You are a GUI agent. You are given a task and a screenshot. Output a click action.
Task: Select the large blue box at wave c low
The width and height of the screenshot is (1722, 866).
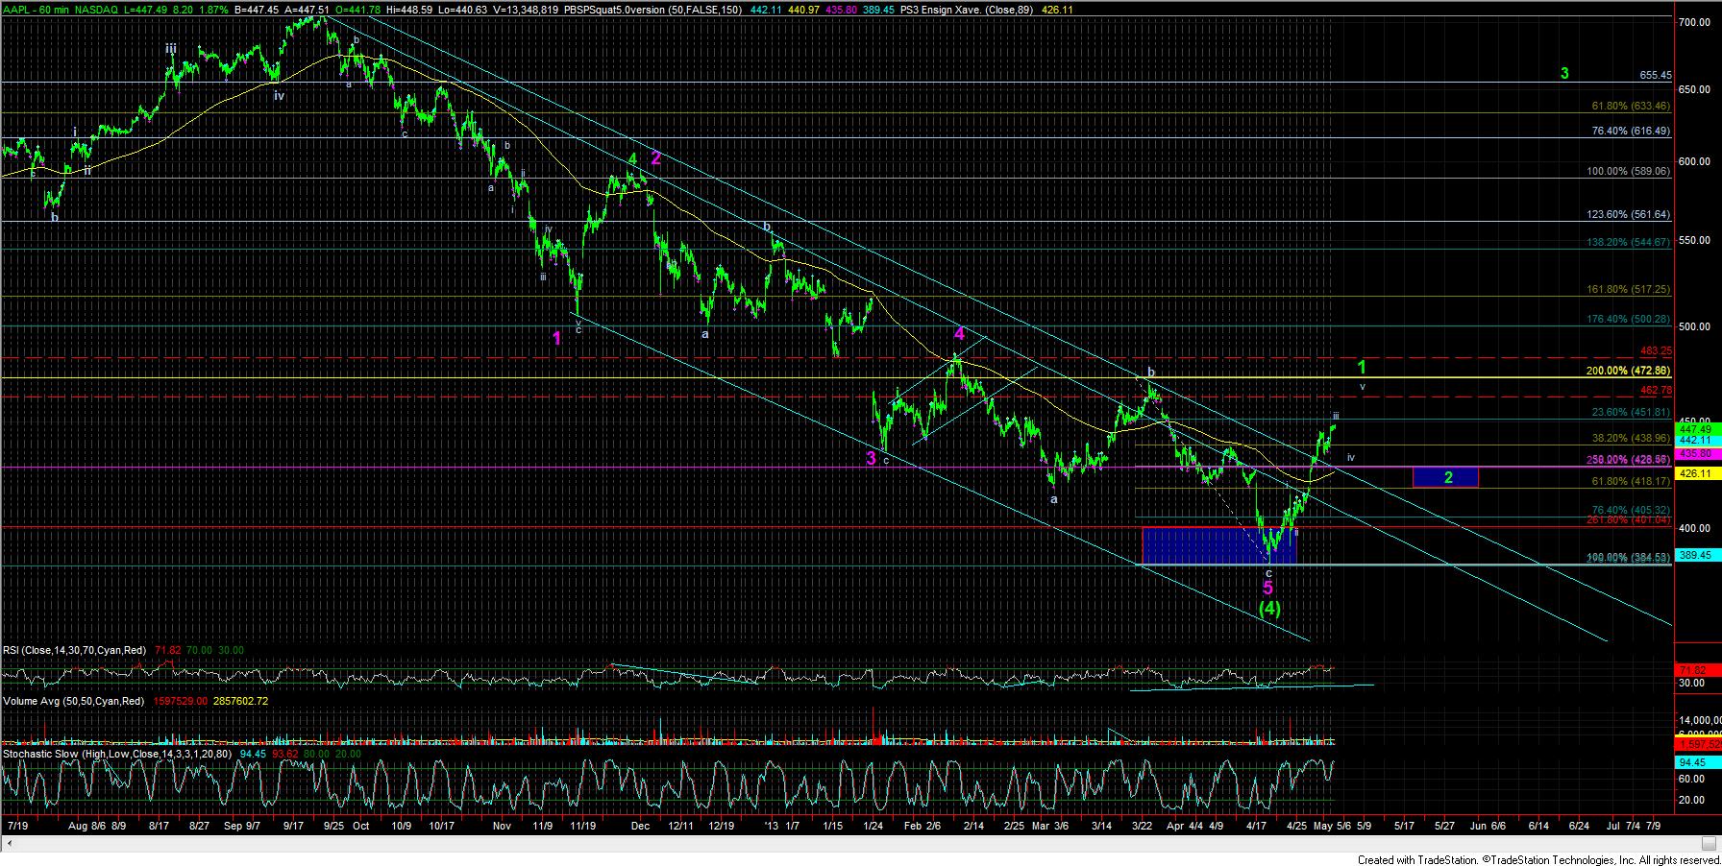(x=1218, y=544)
